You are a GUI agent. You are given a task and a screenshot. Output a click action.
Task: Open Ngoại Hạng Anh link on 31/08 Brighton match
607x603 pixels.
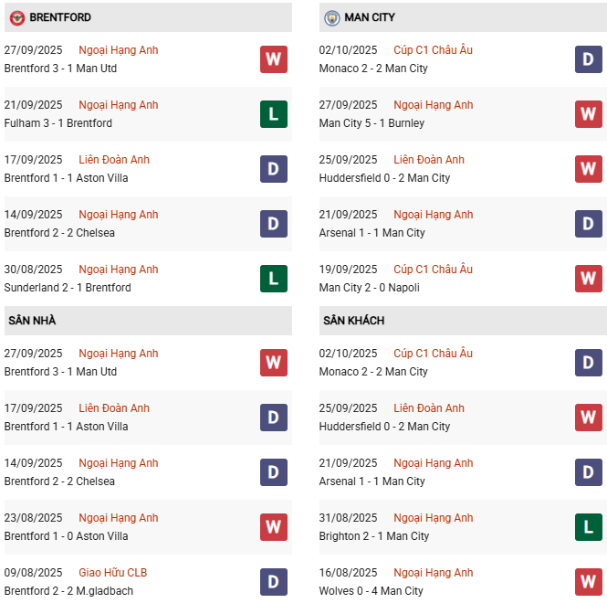pyautogui.click(x=433, y=518)
